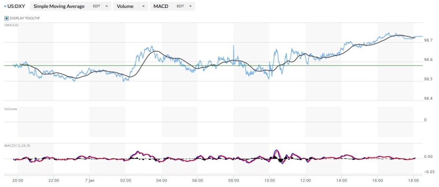Click the MACD indicator chip label
Viewport: 439px width, 187px height.
click(x=161, y=6)
